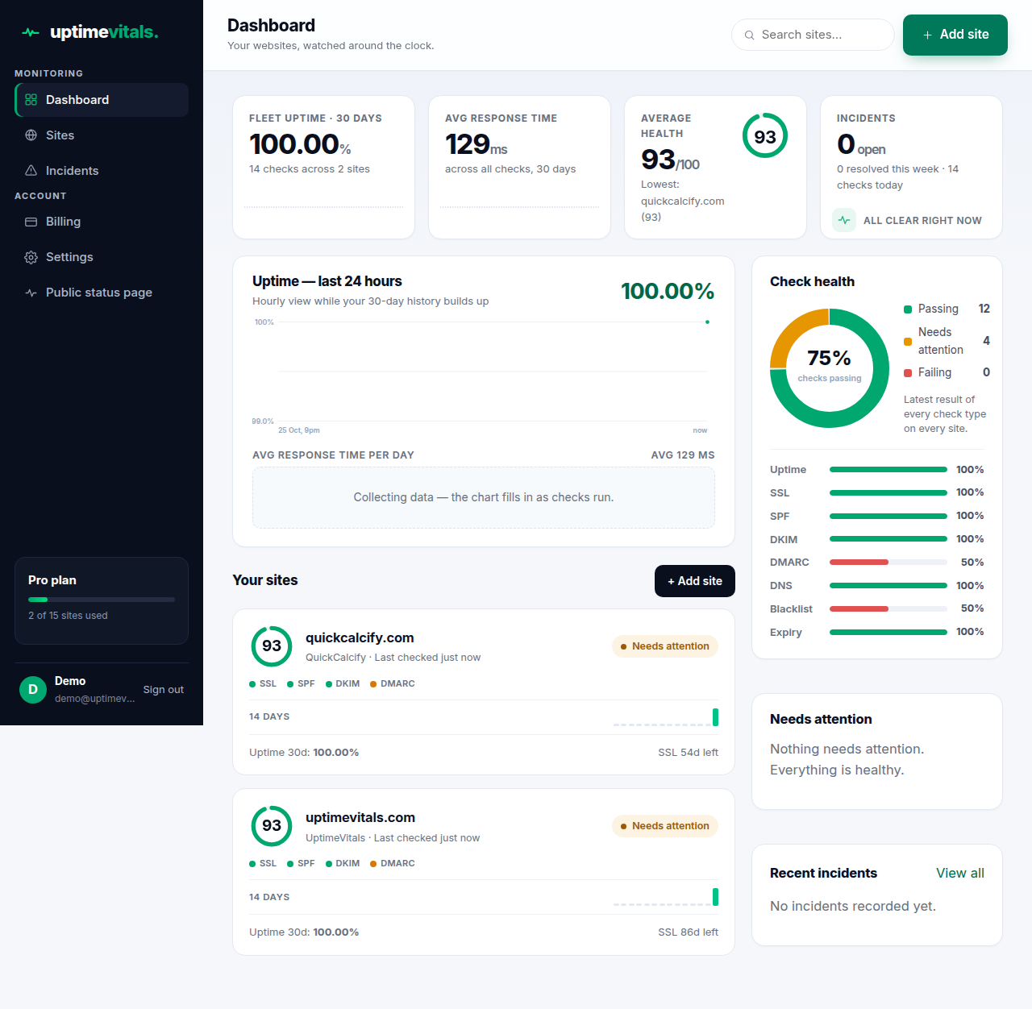
Task: Click the red Failing legend swatch
Action: (908, 373)
